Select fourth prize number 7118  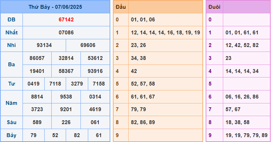click(x=55, y=84)
